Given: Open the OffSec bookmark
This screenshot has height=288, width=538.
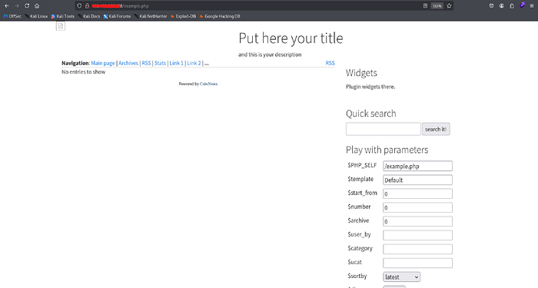Looking at the screenshot, I should pyautogui.click(x=12, y=16).
